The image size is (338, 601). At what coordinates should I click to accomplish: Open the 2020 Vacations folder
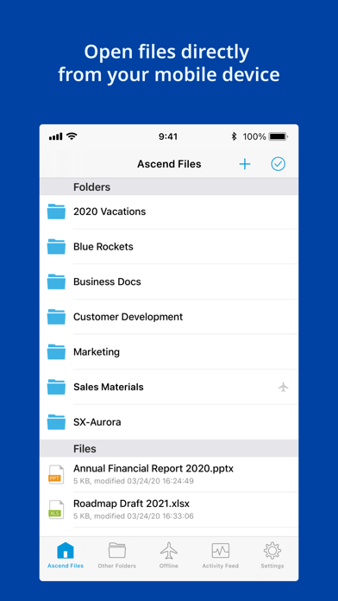tap(169, 212)
